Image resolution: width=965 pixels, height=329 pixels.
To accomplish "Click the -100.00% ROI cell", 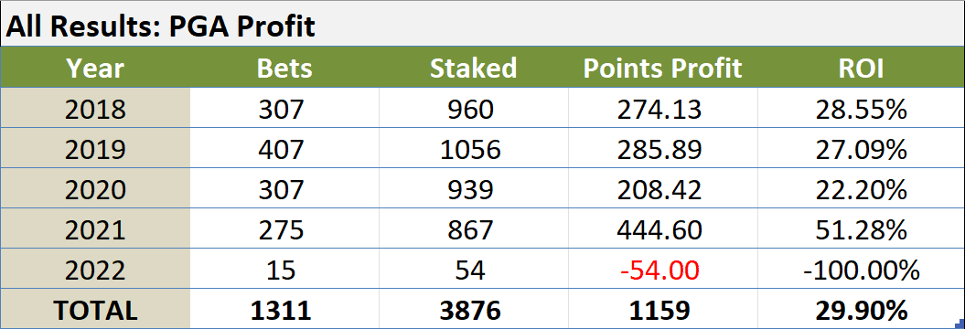I will [x=861, y=270].
